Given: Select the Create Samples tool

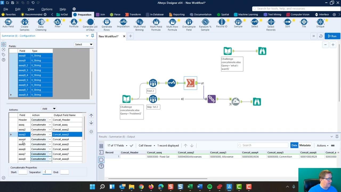Looking at the screenshot, I should (x=25, y=25).
